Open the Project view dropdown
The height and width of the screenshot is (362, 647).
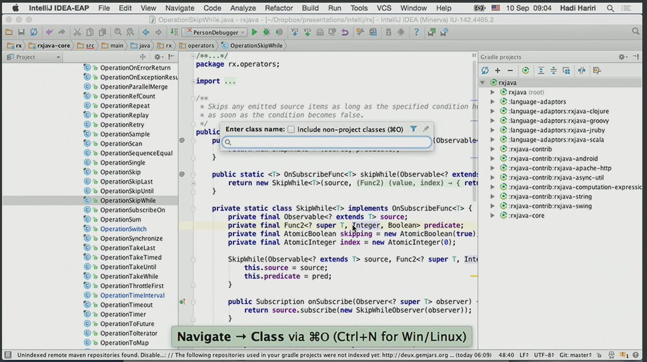[x=33, y=57]
